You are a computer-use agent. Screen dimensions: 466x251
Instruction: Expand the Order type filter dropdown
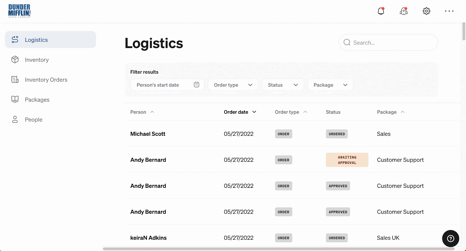click(233, 85)
